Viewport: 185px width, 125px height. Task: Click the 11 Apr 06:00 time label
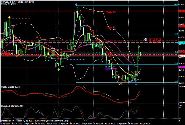pyautogui.click(x=40, y=124)
